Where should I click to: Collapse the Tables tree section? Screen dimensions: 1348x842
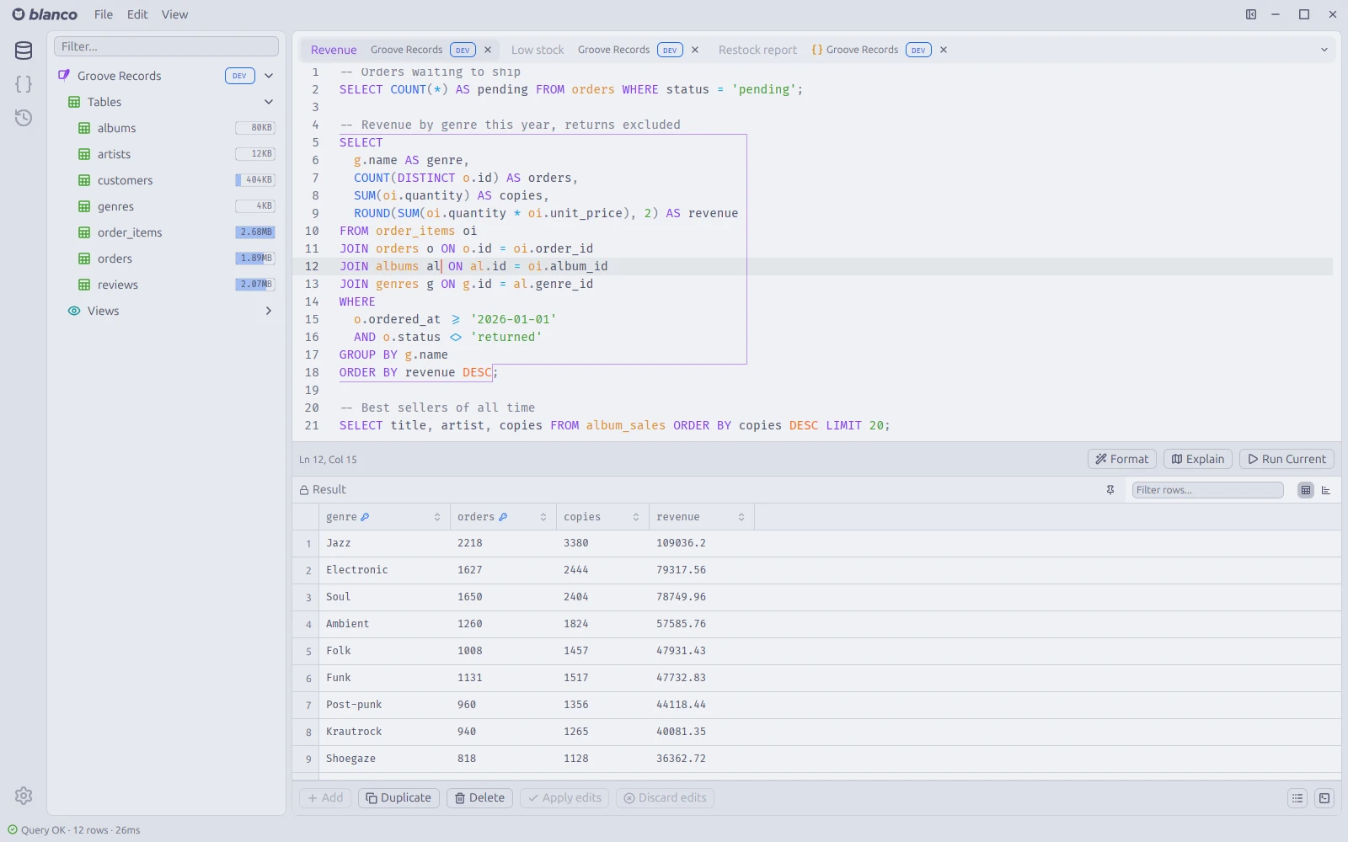[x=269, y=102]
